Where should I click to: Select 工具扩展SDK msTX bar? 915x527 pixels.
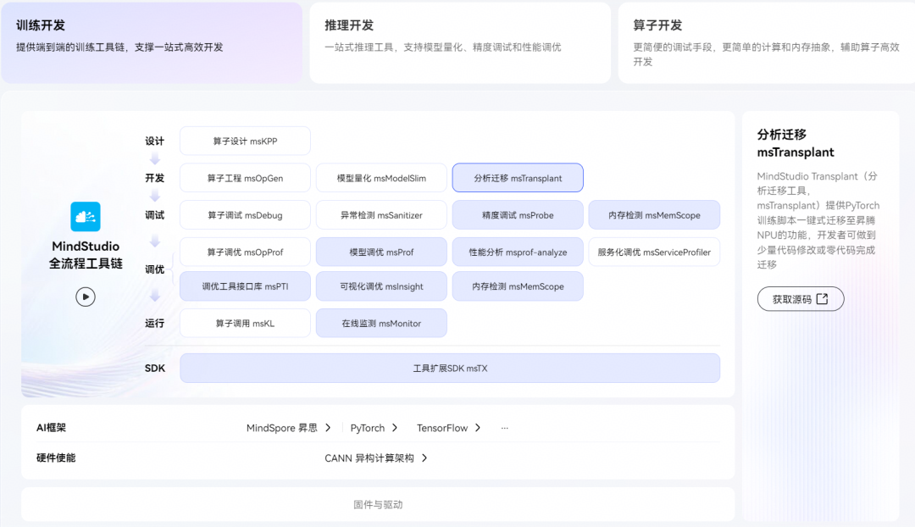[450, 369]
